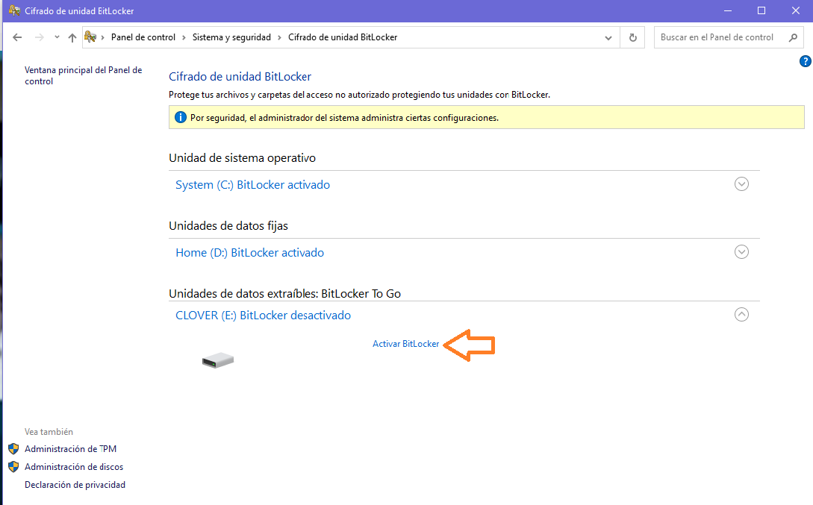The image size is (813, 505).
Task: Expand Home (D:) drive options chevron
Action: 741,251
